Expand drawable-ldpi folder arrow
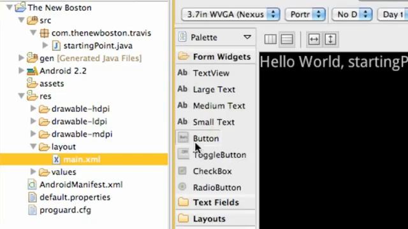This screenshot has height=229, width=408. 33,121
